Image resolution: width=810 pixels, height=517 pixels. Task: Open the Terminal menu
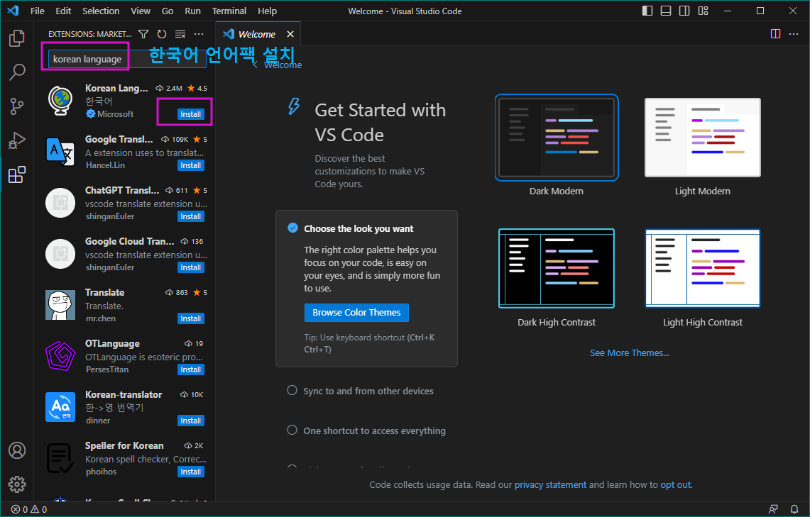pyautogui.click(x=229, y=11)
